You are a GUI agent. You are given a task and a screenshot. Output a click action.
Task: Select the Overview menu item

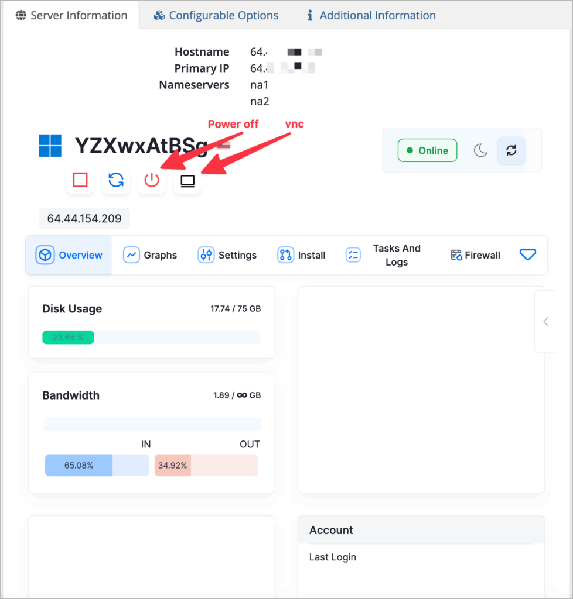click(69, 255)
